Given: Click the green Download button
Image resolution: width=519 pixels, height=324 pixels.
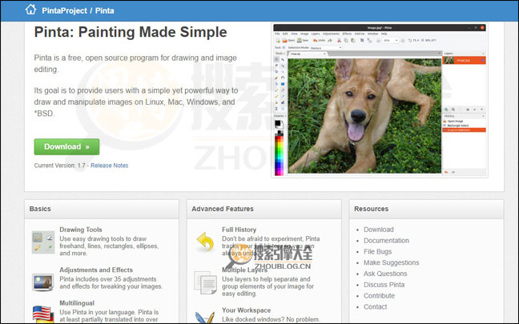Looking at the screenshot, I should coord(66,146).
